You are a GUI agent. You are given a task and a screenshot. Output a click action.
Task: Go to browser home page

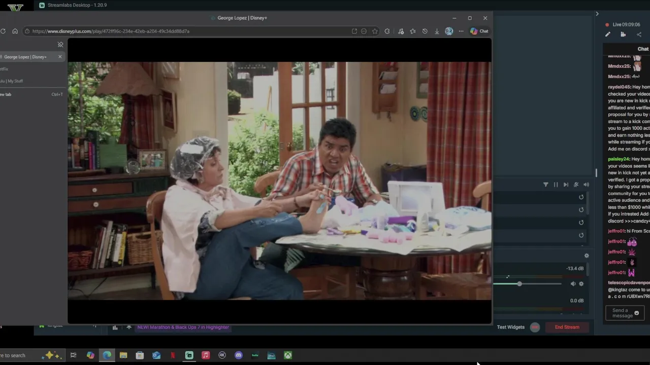click(x=15, y=31)
